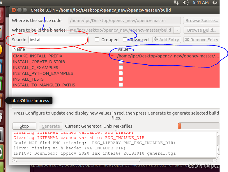Screen dimensions: 228x172
Task: Click the Value column header
Action: [168, 49]
